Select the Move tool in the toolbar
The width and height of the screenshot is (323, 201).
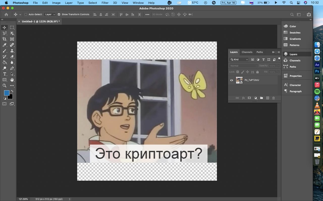5,27
